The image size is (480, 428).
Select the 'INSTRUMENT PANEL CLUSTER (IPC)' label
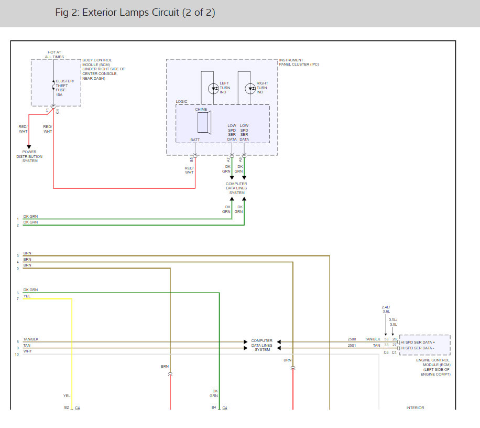tap(299, 62)
